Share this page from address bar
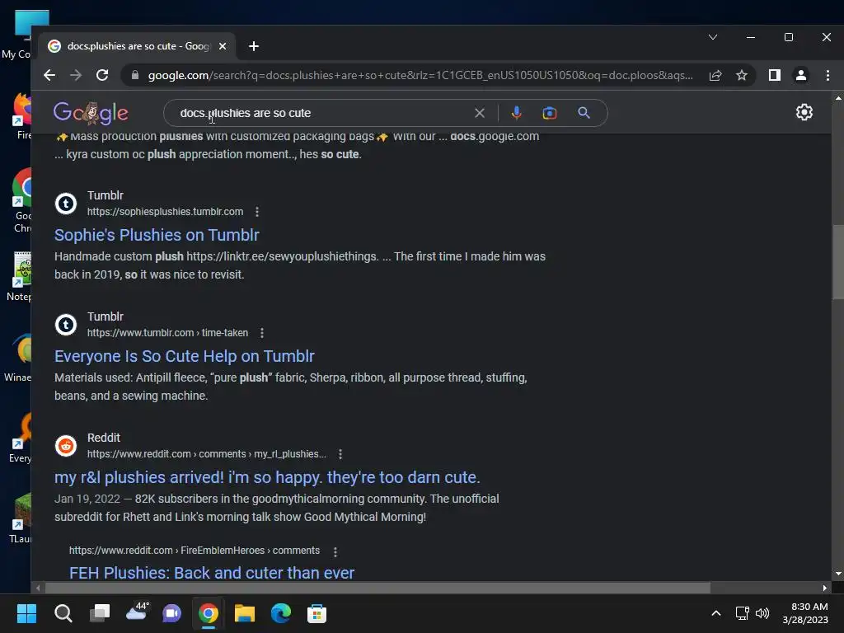Screen dimensions: 844x633 [715, 75]
